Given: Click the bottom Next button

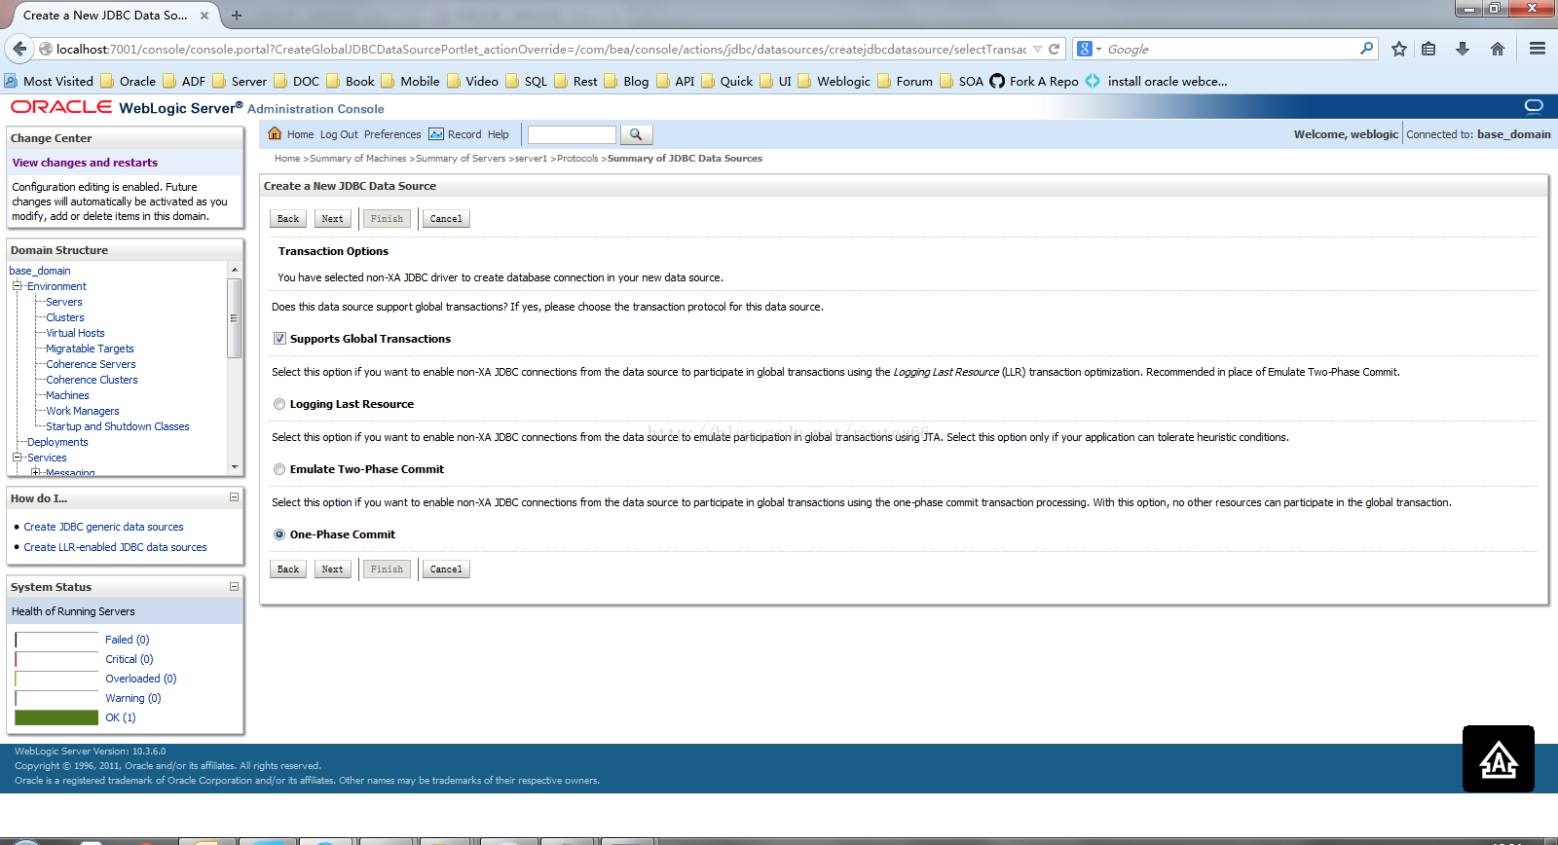Looking at the screenshot, I should coord(332,569).
